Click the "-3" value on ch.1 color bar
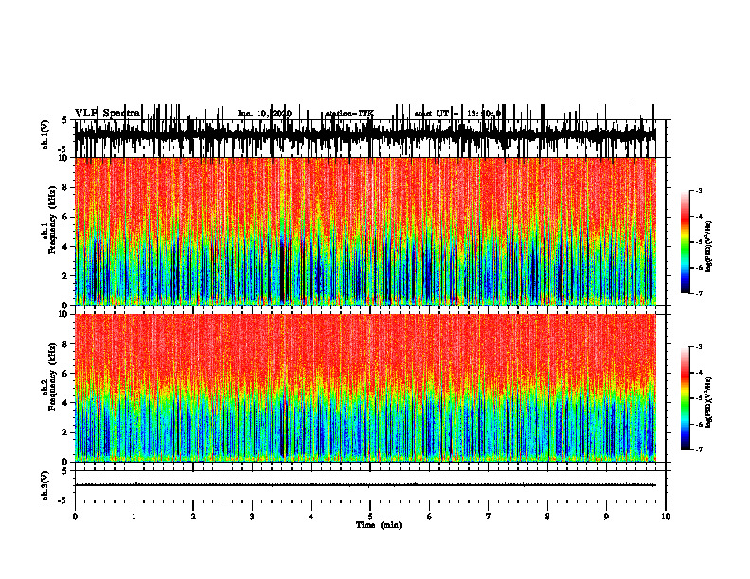 click(x=698, y=190)
